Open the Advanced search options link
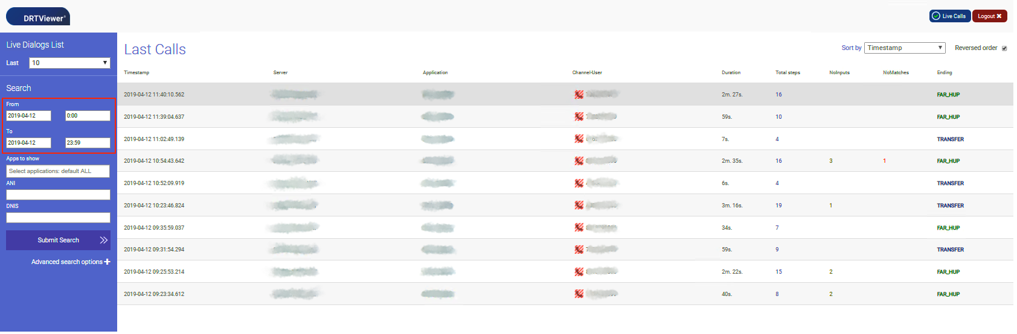 pos(66,262)
